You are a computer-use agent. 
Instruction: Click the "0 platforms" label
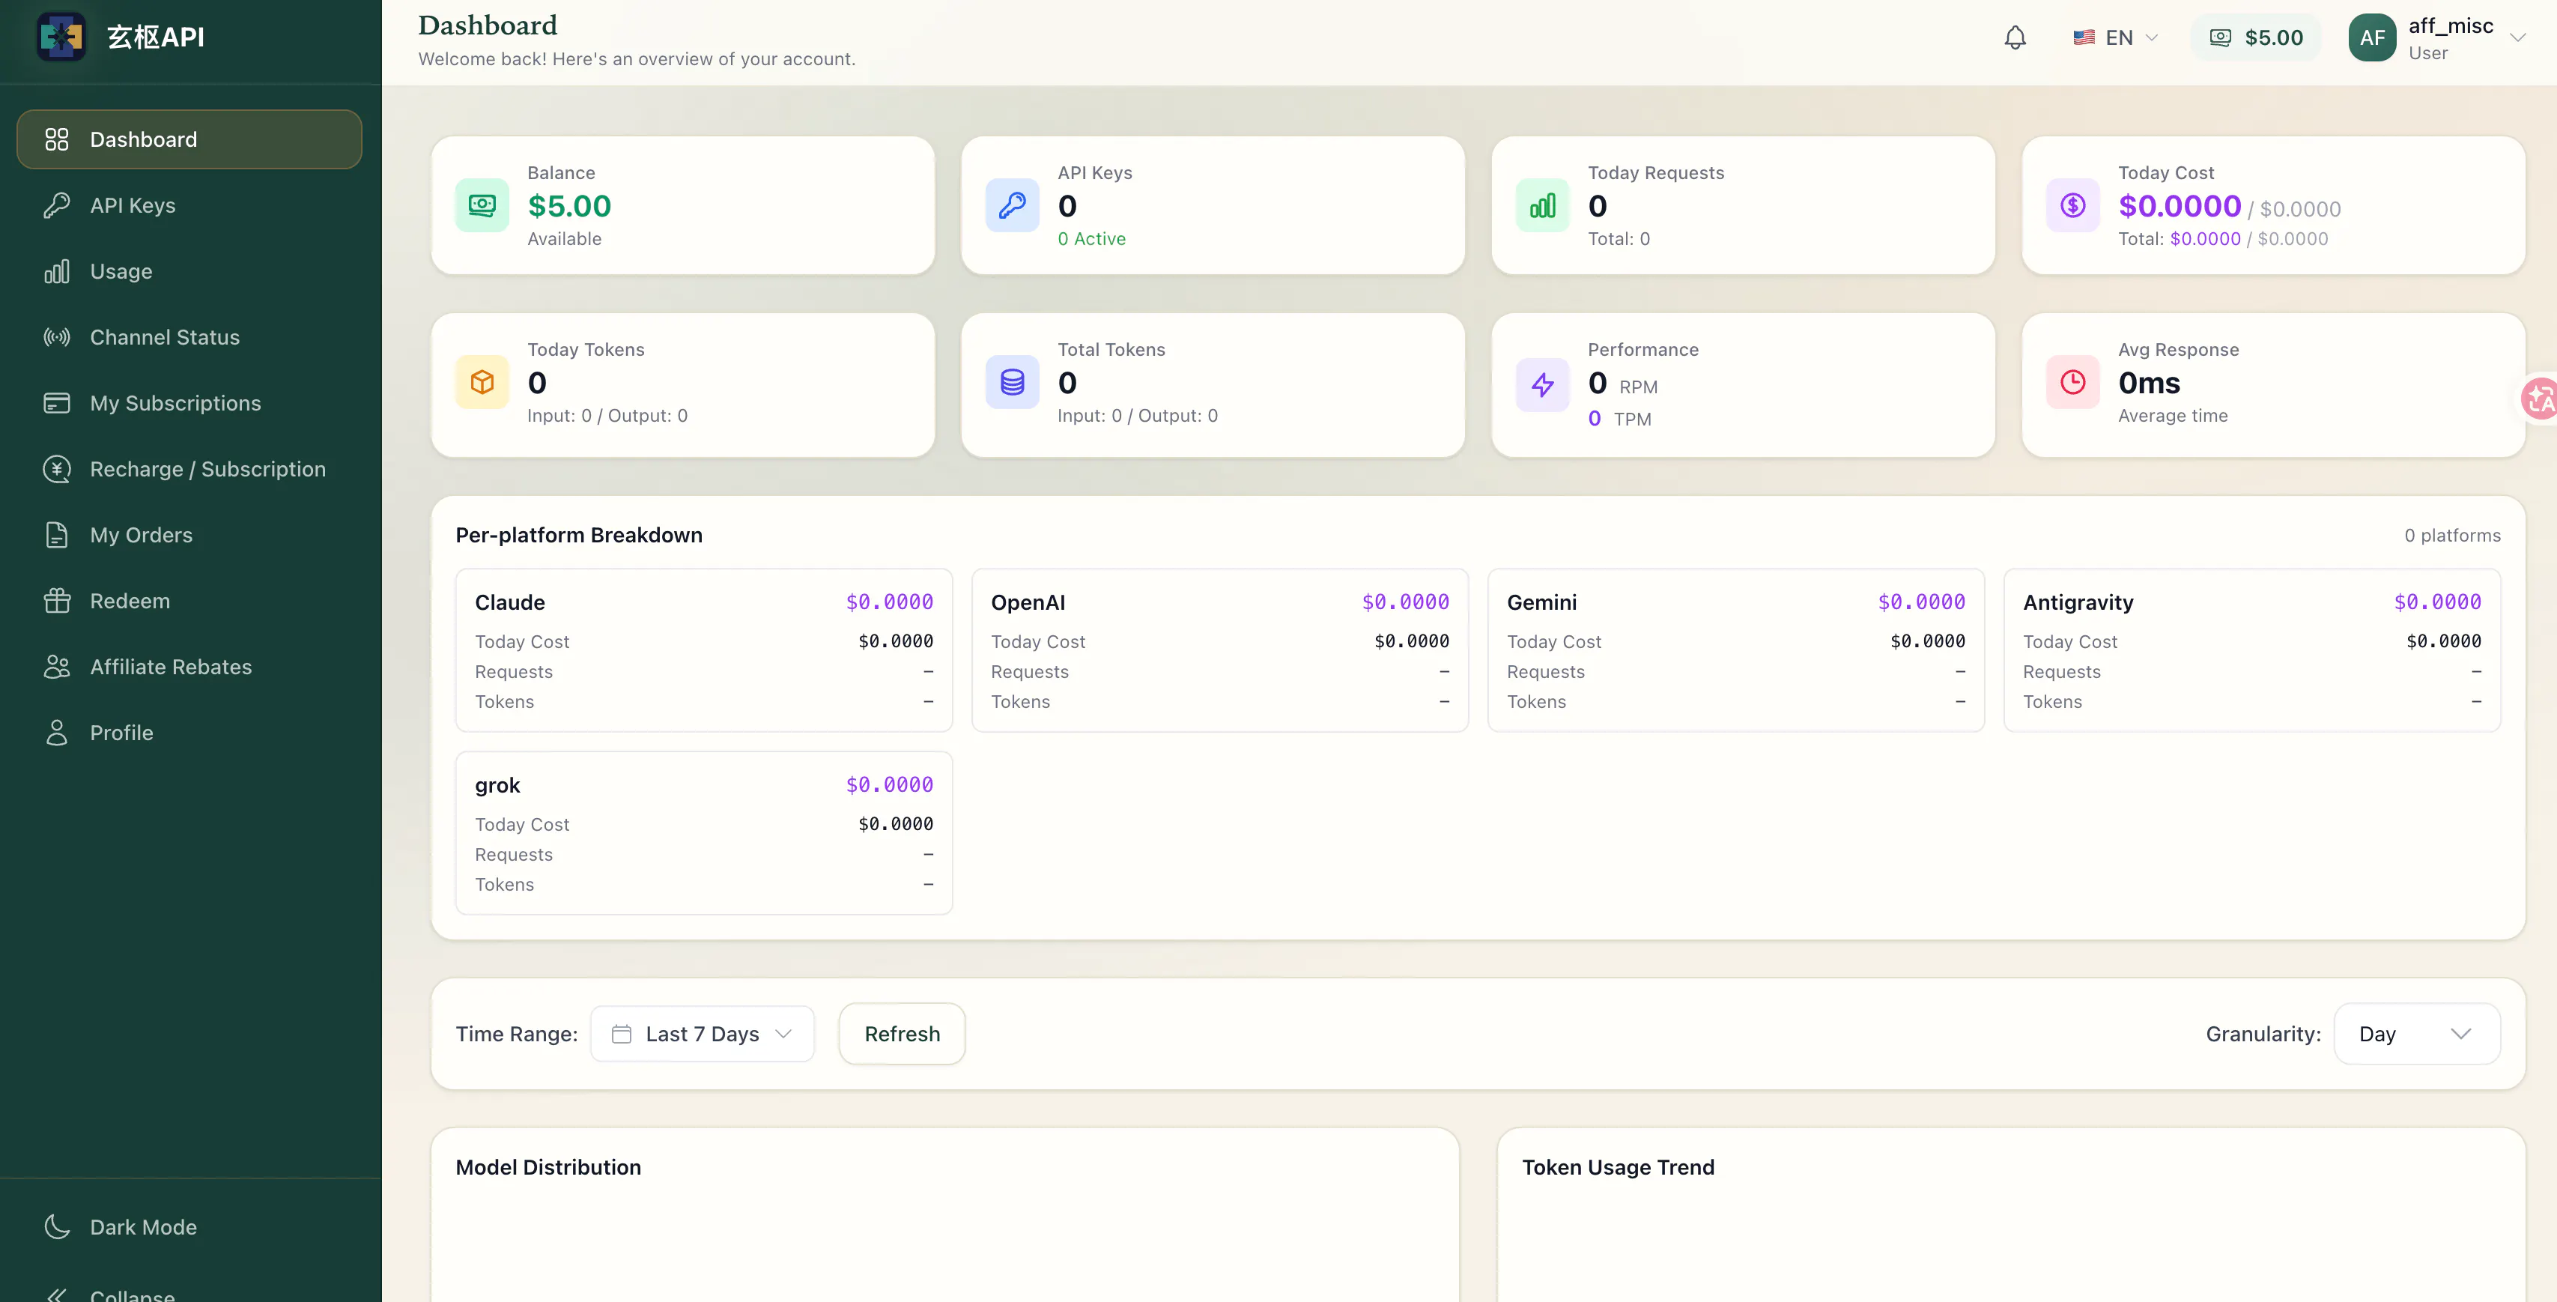coord(2452,536)
